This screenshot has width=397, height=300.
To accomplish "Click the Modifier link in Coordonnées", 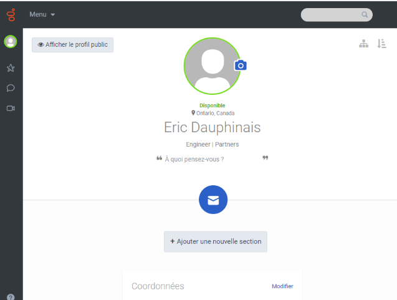I will point(282,286).
